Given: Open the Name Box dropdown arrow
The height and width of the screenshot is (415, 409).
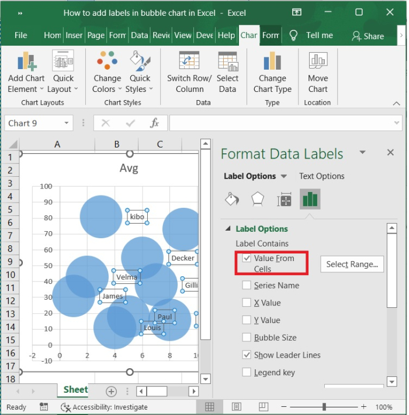Looking at the screenshot, I should [x=67, y=123].
